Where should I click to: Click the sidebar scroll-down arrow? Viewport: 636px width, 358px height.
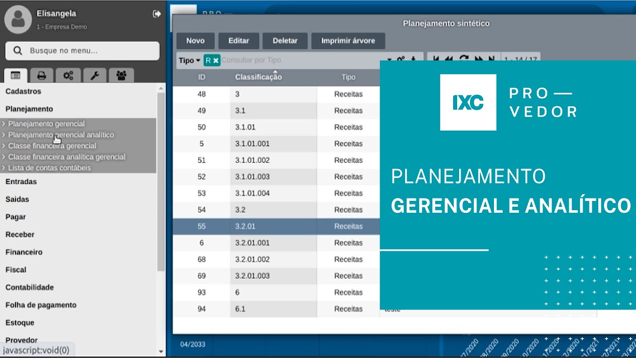tap(161, 352)
